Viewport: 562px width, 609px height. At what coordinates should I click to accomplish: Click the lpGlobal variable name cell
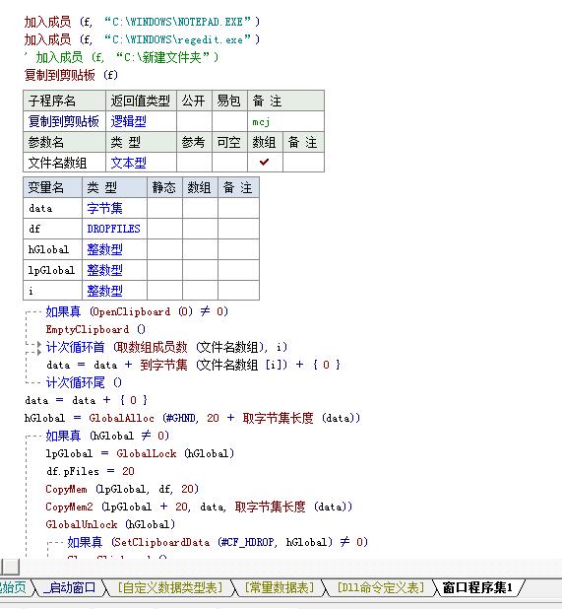pyautogui.click(x=52, y=270)
